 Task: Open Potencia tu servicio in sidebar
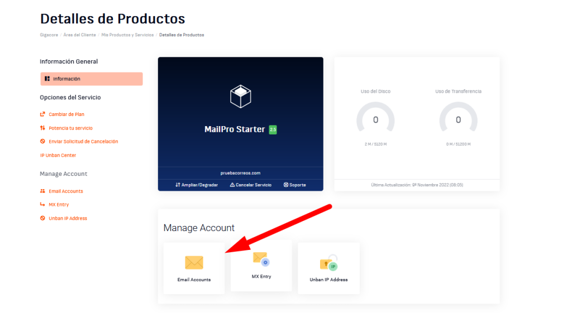click(x=70, y=128)
